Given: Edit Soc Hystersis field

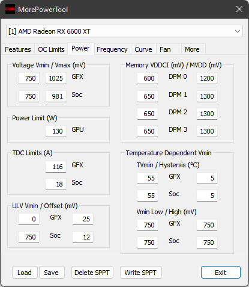Looking at the screenshot, I should tap(207, 196).
